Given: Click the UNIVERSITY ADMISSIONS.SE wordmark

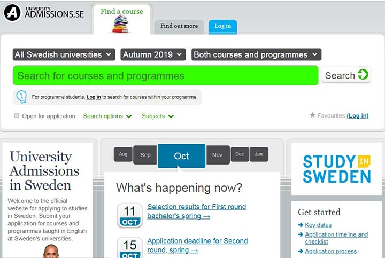Looking at the screenshot, I should [x=54, y=12].
